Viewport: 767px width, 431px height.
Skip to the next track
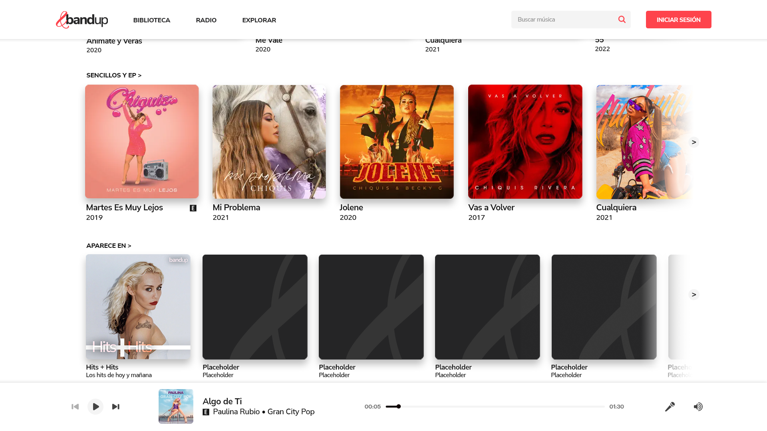click(x=116, y=407)
